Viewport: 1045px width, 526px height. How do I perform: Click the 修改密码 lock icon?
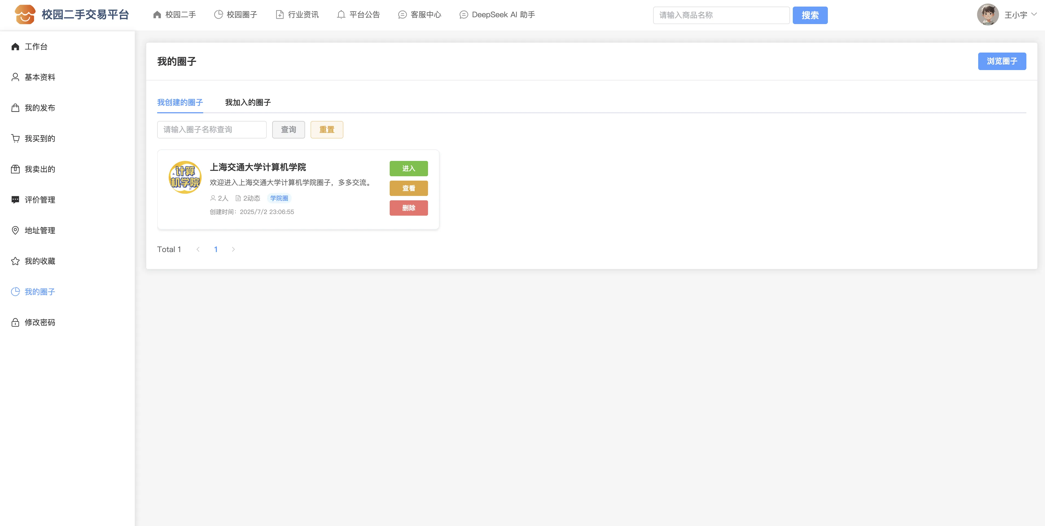click(x=15, y=322)
